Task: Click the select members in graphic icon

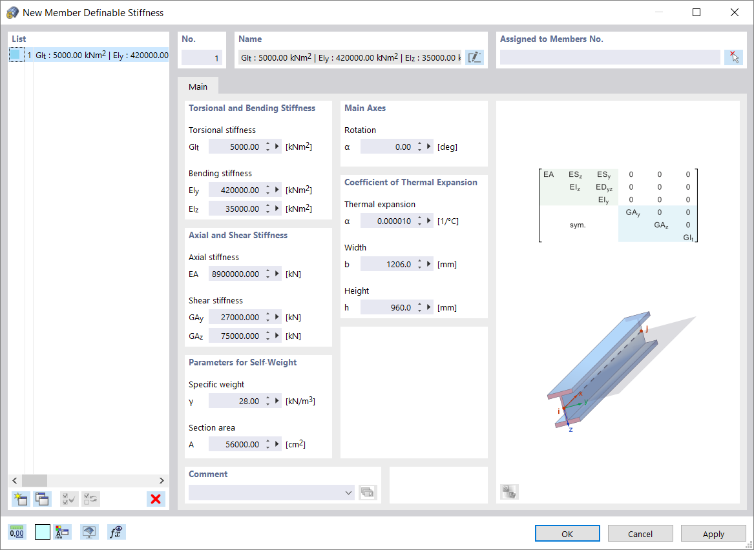Action: pos(733,57)
